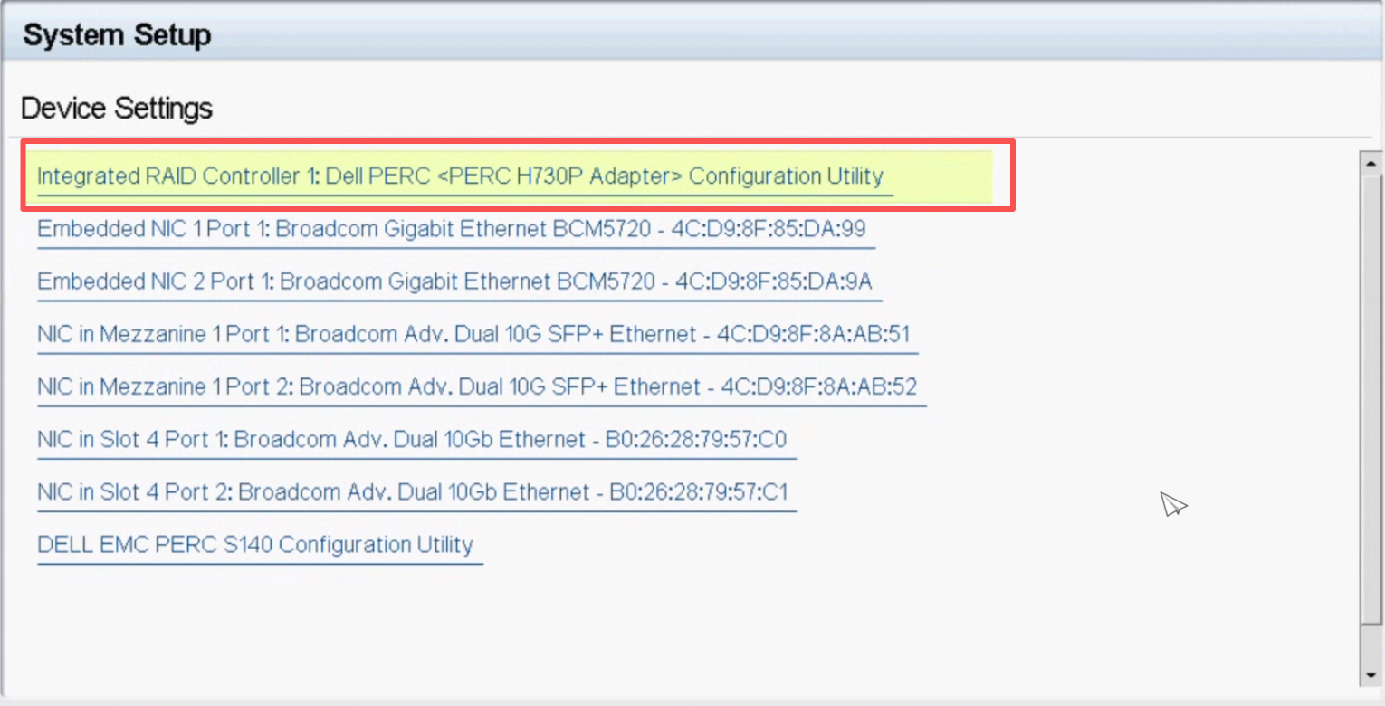Pick the entry ending in 4C:D9:8F:8A:AB:51
This screenshot has height=706, width=1385.
(813, 334)
